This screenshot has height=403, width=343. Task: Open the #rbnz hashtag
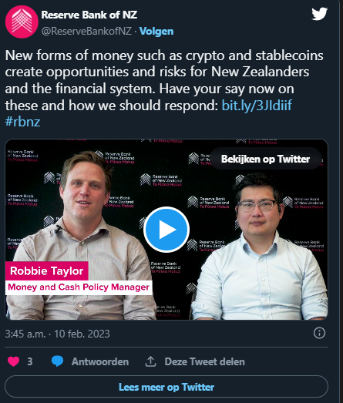(x=22, y=122)
